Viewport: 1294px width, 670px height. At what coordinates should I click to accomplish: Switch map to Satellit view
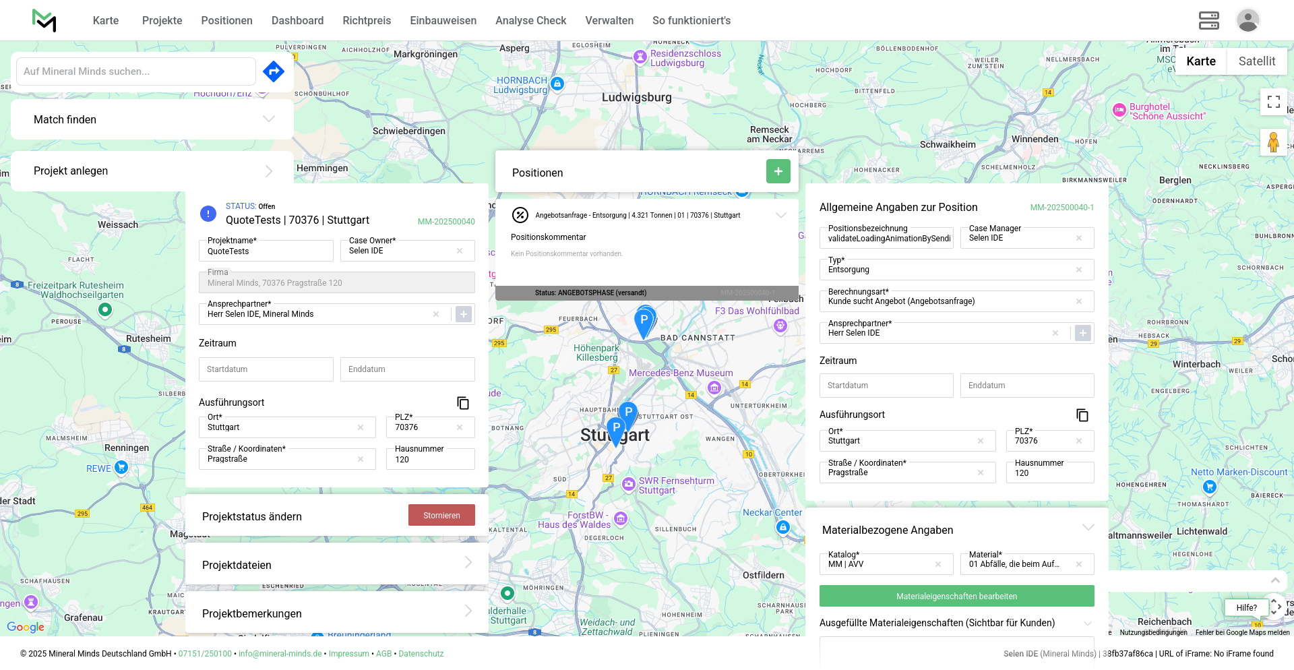(x=1256, y=61)
